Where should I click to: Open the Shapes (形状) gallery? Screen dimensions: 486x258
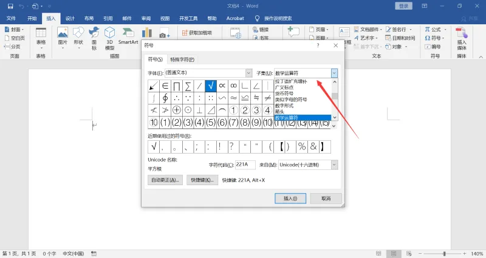pos(78,38)
